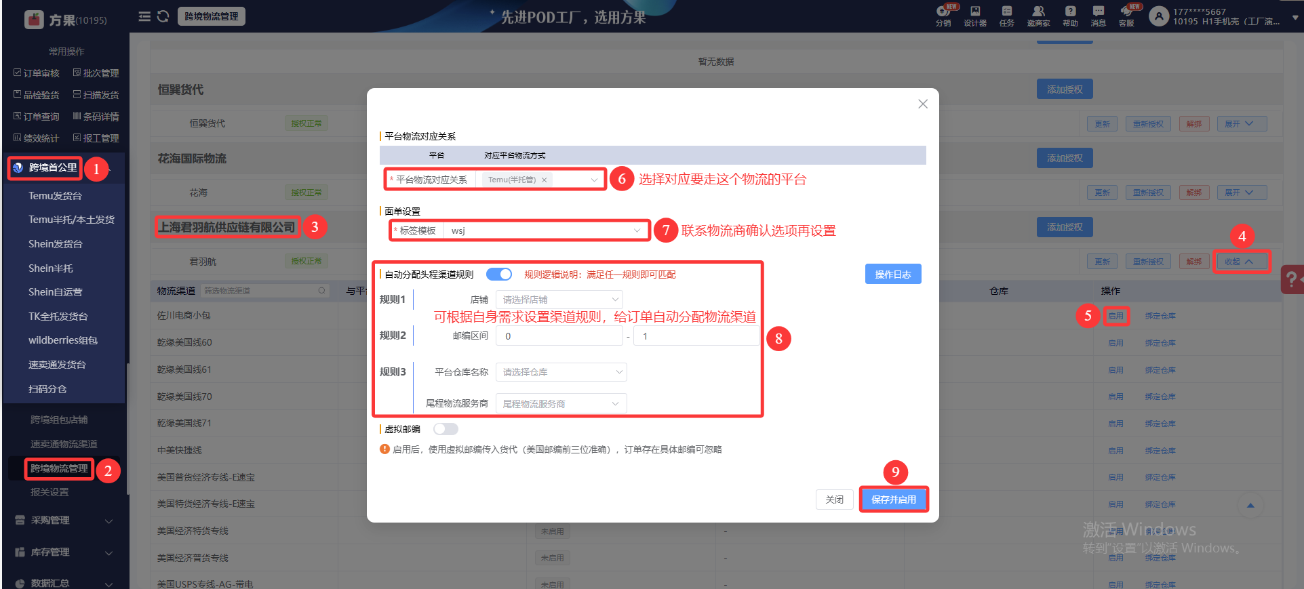1304x589 pixels.
Task: Remove the Temu(半托管) tag
Action: pos(544,180)
